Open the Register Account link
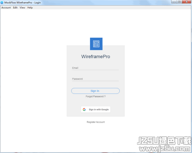192x153 pixels. pos(96,122)
